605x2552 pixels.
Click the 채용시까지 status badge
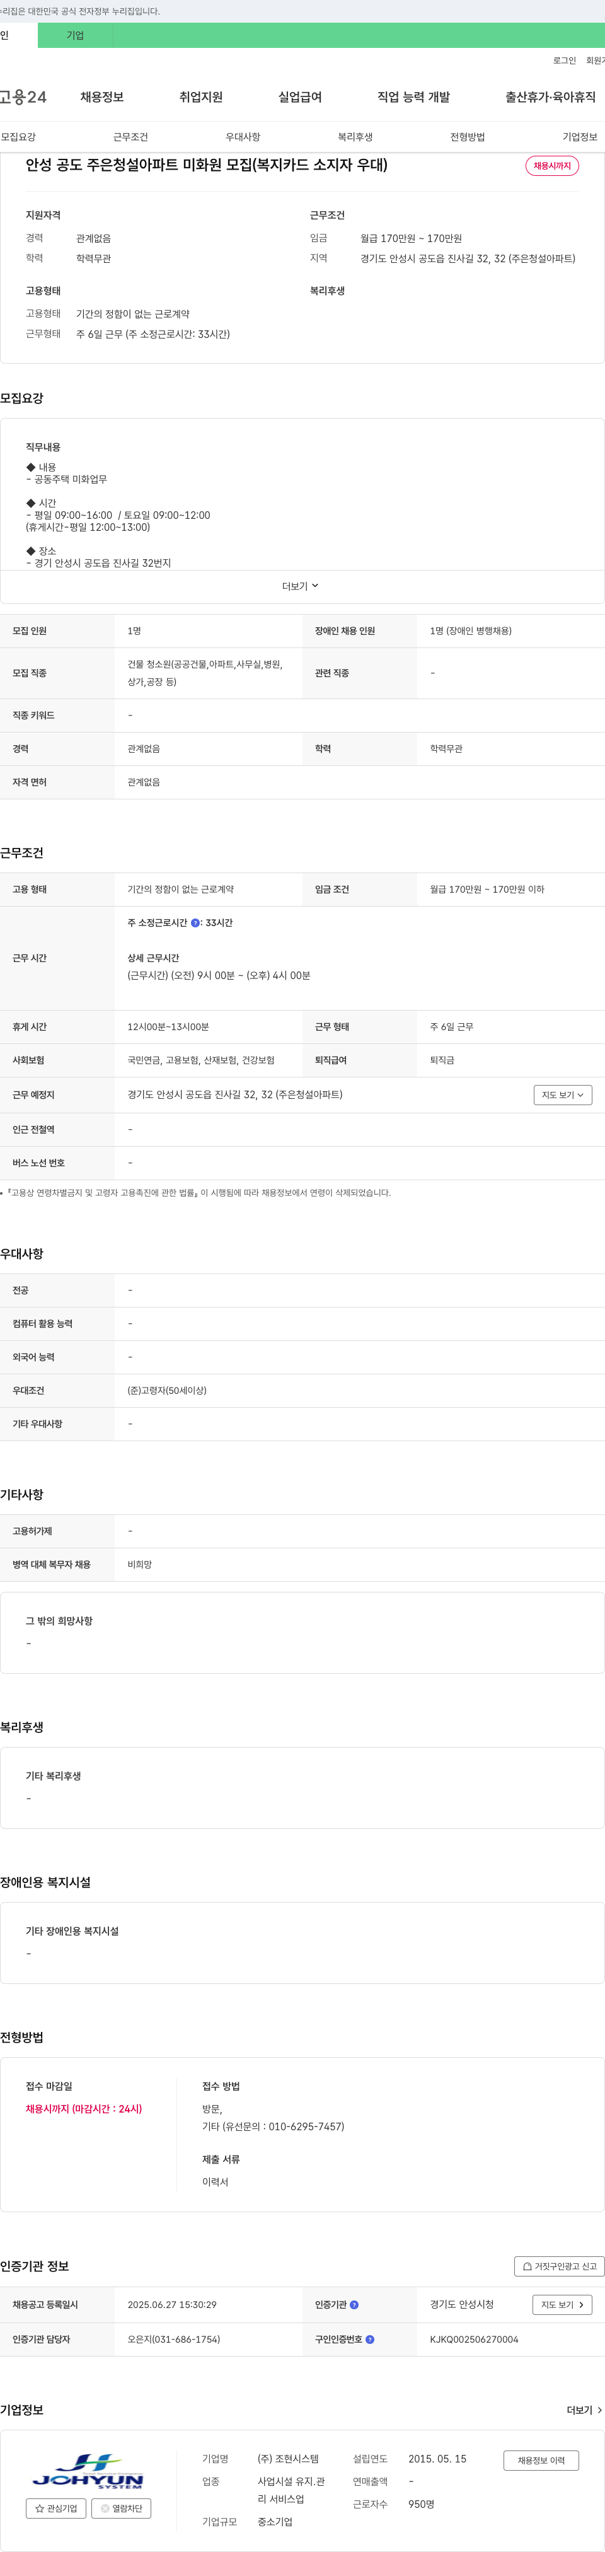click(x=553, y=165)
